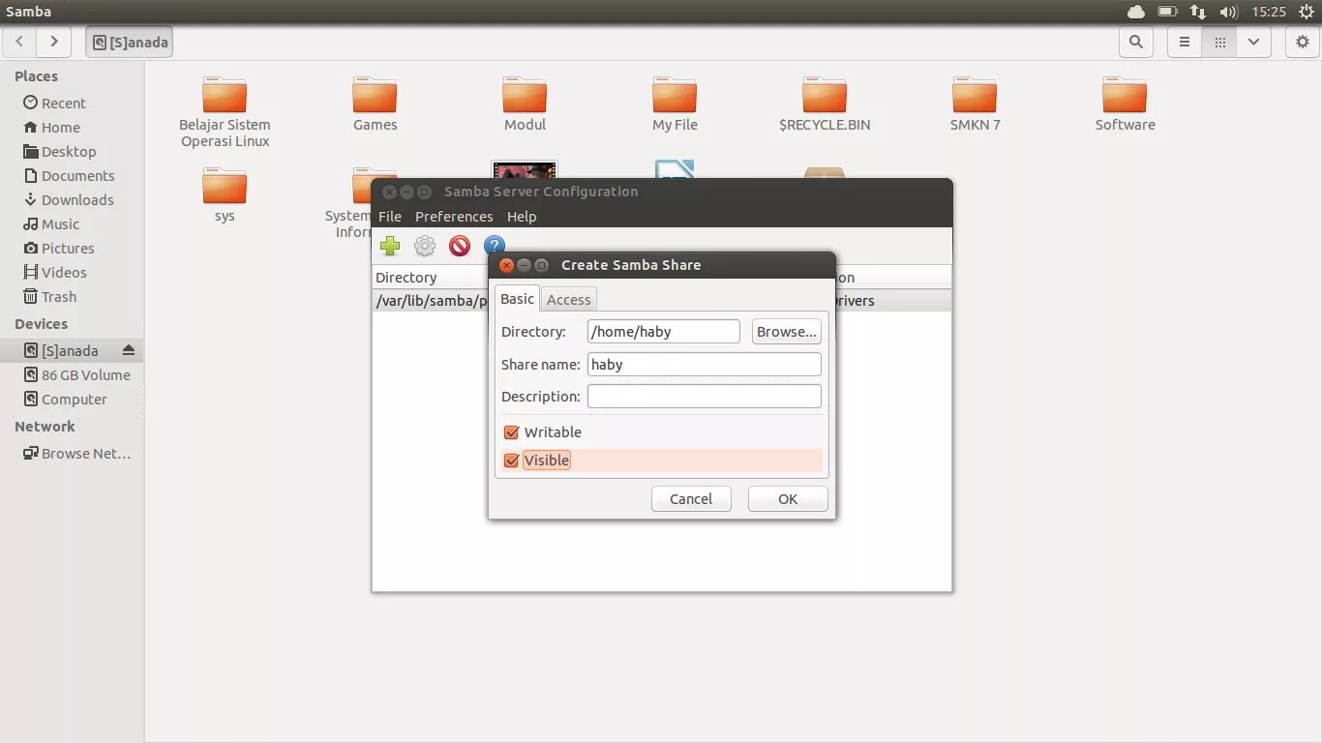Viewport: 1322px width, 743px height.
Task: Click the 15:25 clock in top panel
Action: [x=1269, y=12]
